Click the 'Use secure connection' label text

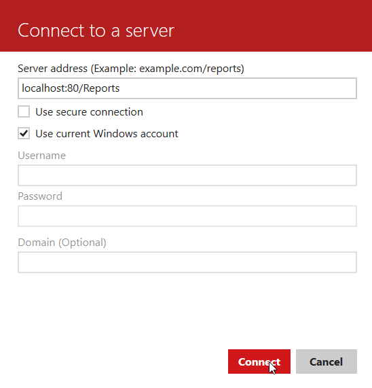point(89,112)
